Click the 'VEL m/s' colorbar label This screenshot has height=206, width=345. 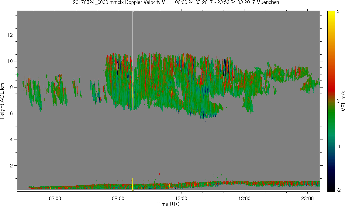click(343, 101)
